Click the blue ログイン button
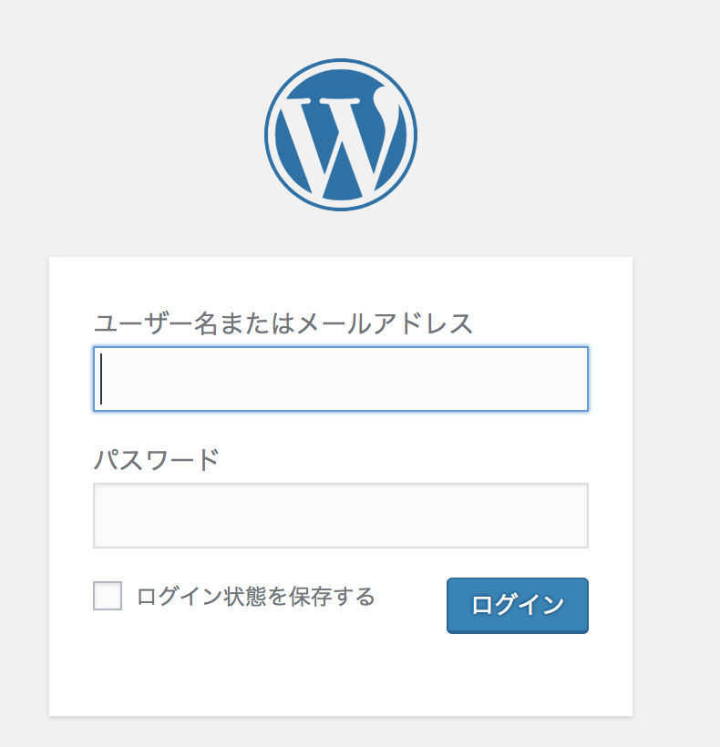Viewport: 720px width, 747px height. [x=518, y=606]
